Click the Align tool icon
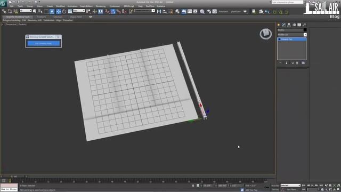This screenshot has width=341, height=192. 165,11
